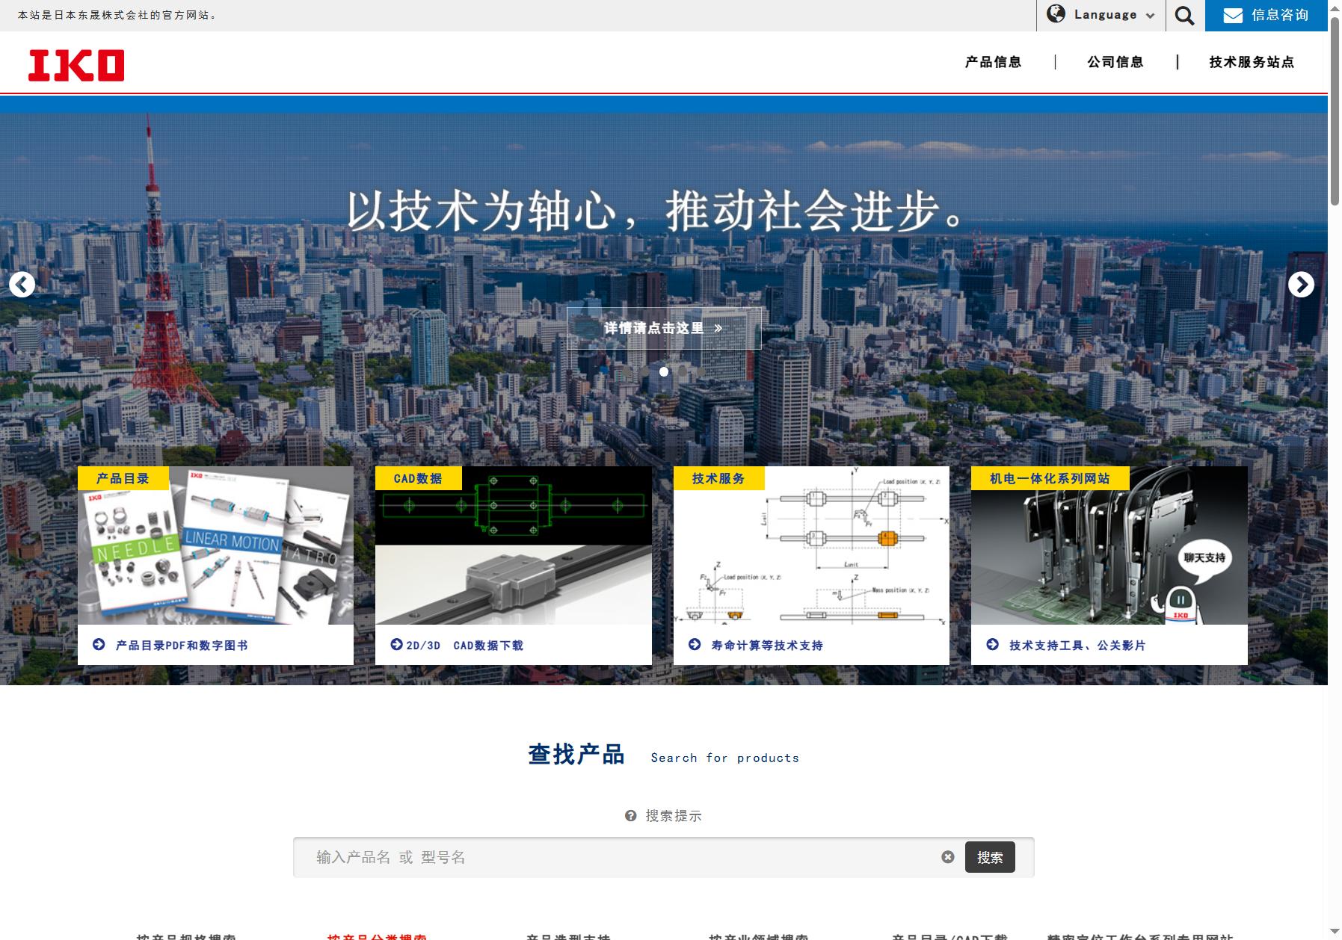
Task: Select the active white carousel dot
Action: tap(664, 371)
